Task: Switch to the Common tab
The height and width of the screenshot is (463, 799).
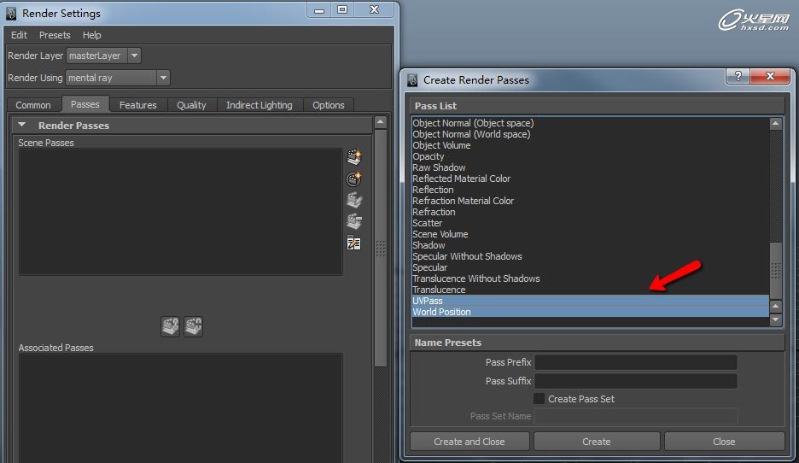Action: 33,105
